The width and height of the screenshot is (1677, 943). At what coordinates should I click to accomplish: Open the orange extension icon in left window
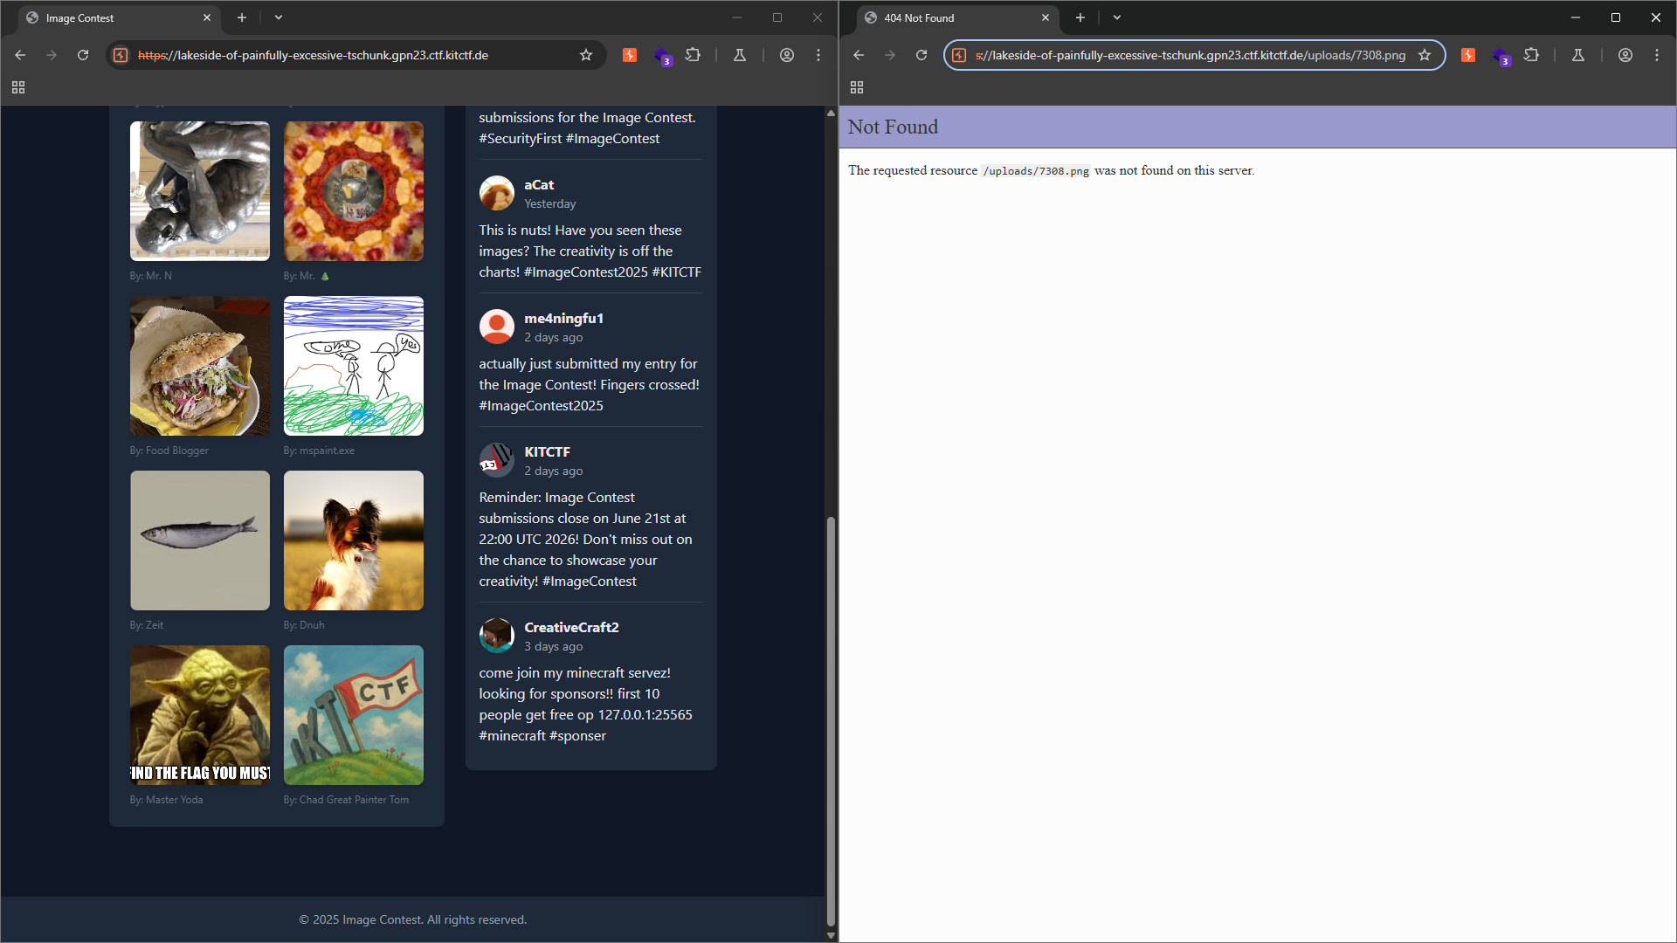click(x=630, y=55)
